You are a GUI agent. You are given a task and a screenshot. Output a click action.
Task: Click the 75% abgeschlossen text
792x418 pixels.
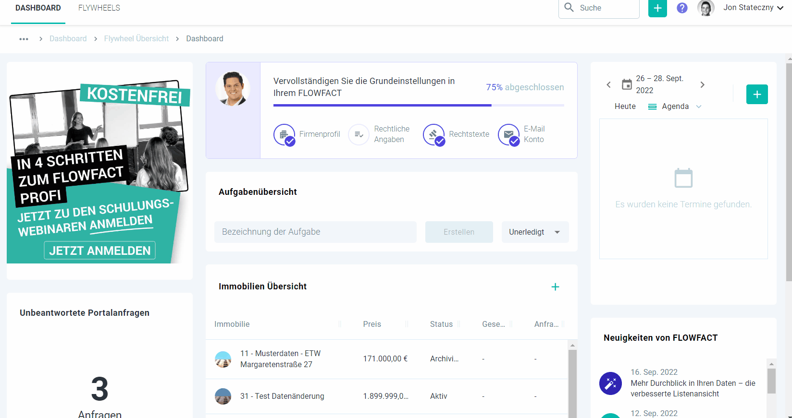pyautogui.click(x=525, y=87)
